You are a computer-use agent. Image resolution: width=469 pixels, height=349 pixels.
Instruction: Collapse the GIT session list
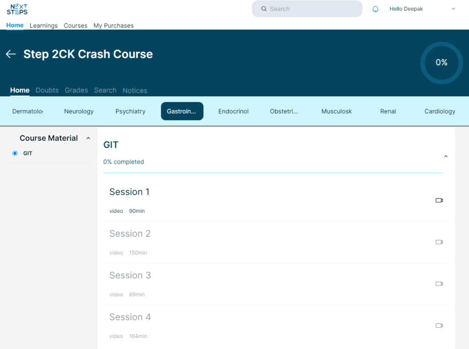tap(446, 156)
